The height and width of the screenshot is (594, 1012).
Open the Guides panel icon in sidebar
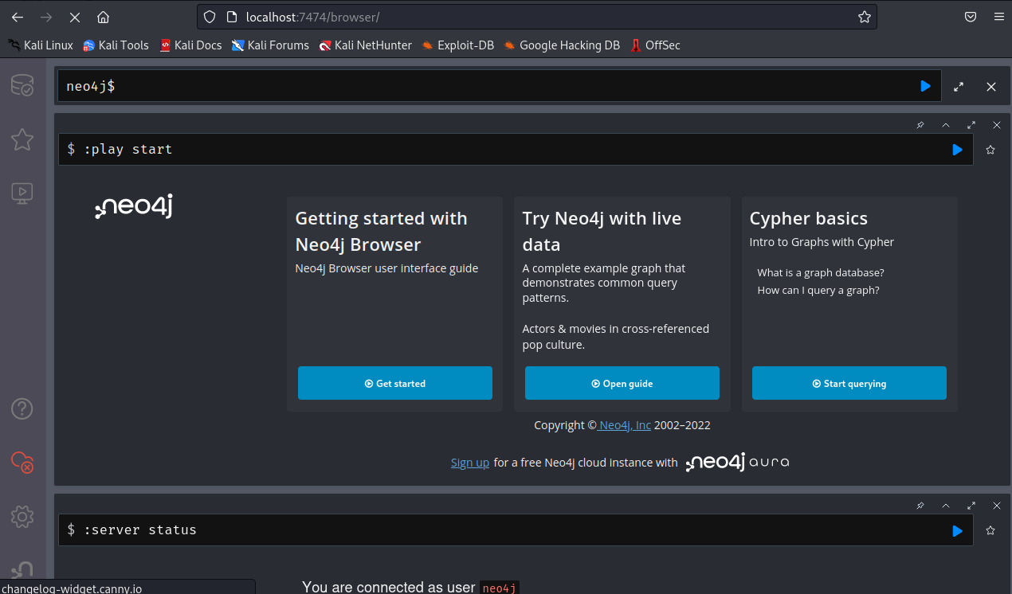[22, 192]
